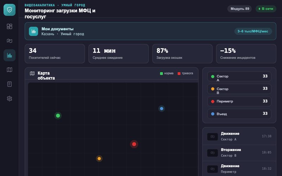Image resolution: width=282 pixels, height=176 pixels.
Task: Open the dashboard grid icon in sidebar
Action: click(x=10, y=26)
